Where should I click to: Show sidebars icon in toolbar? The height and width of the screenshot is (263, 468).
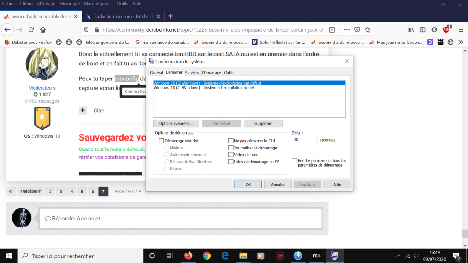coord(423,30)
